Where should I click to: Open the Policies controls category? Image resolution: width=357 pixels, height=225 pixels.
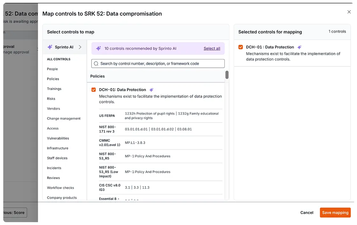pyautogui.click(x=53, y=79)
